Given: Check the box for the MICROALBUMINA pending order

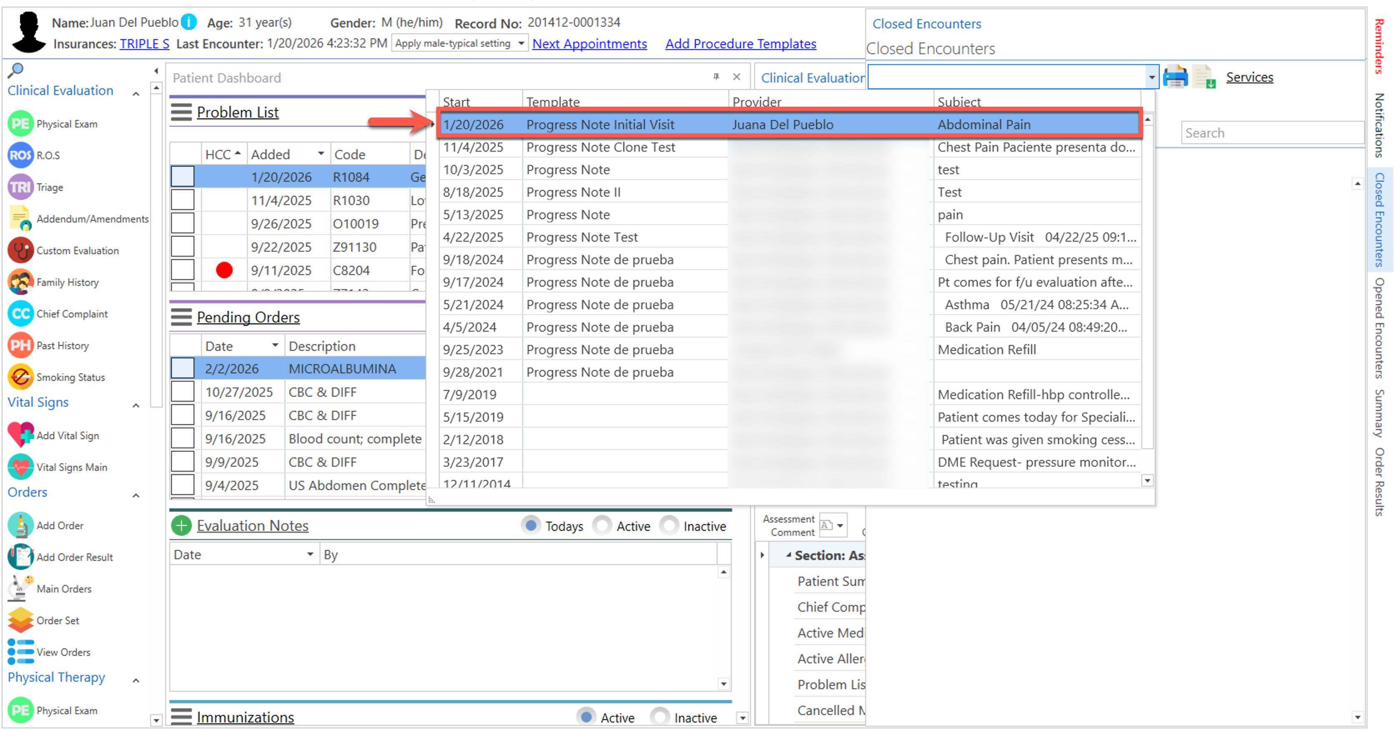Looking at the screenshot, I should pos(182,369).
